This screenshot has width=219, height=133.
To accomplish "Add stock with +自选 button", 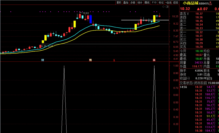I will coord(168,2).
